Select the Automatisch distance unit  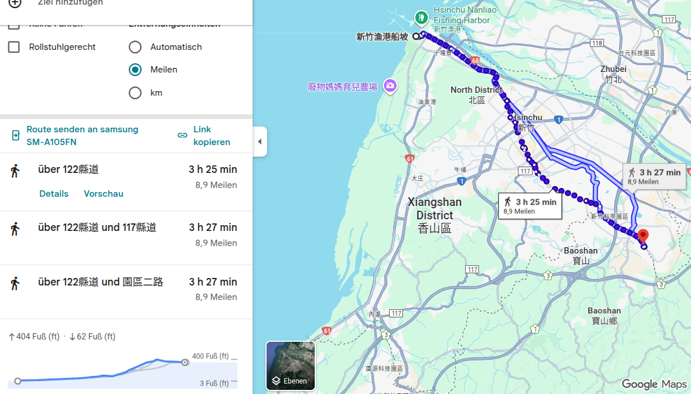[135, 46]
